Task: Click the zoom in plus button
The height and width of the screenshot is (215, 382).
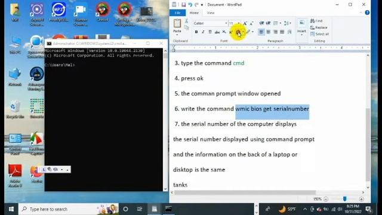Action: [x=361, y=199]
